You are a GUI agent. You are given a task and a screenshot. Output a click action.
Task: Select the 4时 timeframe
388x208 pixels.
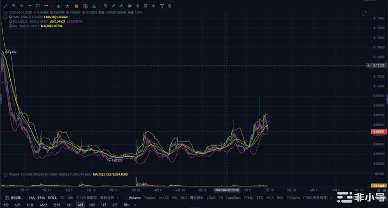pos(81,205)
